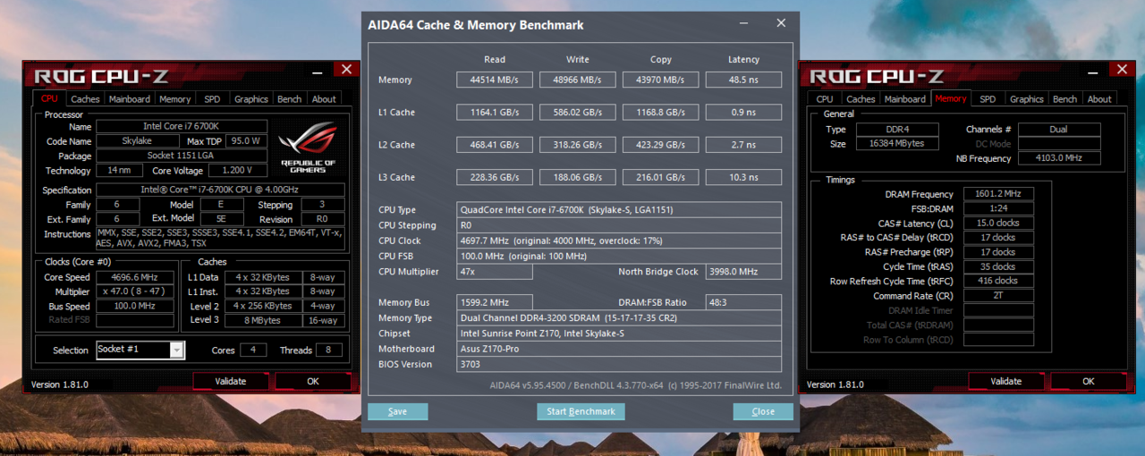Open About tab in left CPU-Z window
Viewport: 1145px width, 456px height.
coord(324,99)
